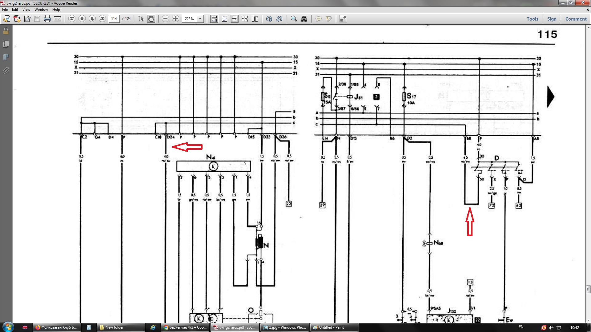Click the Zoom out minus button
The image size is (591, 332).
165,19
